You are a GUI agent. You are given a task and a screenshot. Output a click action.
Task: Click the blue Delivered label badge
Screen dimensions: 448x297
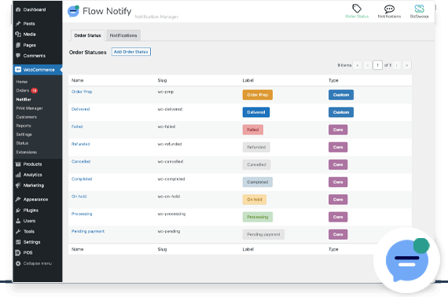coord(256,112)
